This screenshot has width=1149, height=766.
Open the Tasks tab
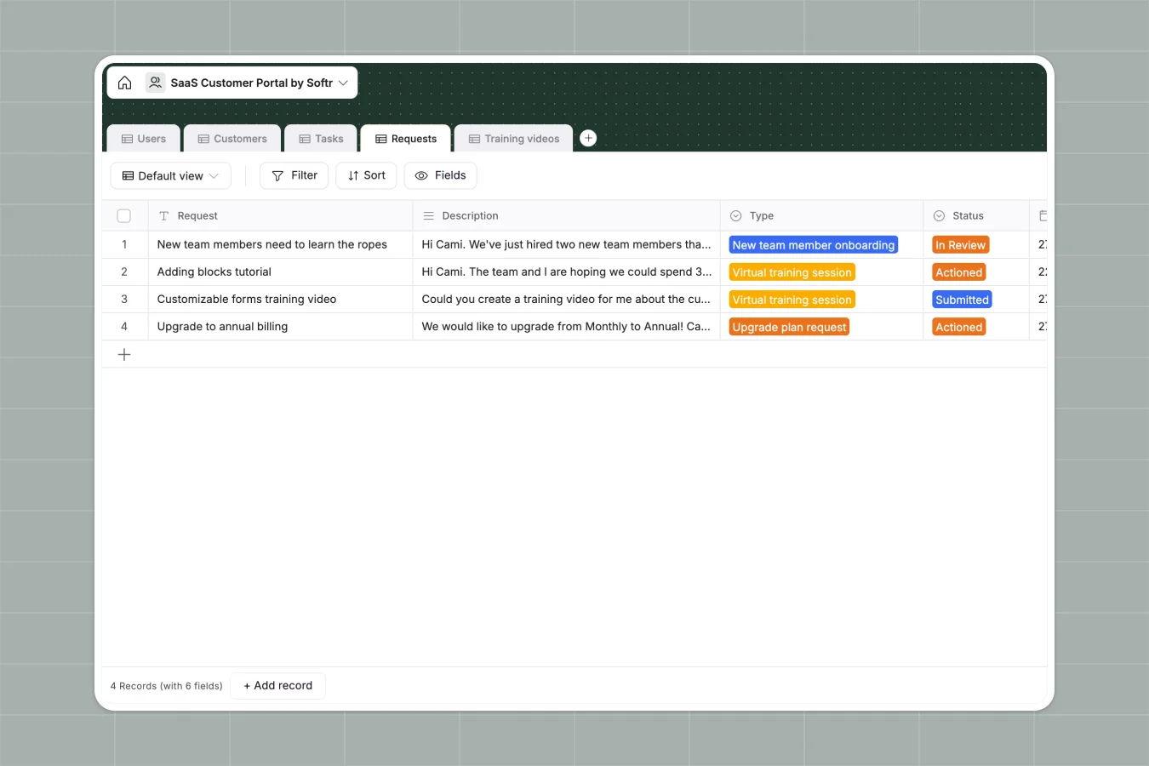pos(321,138)
